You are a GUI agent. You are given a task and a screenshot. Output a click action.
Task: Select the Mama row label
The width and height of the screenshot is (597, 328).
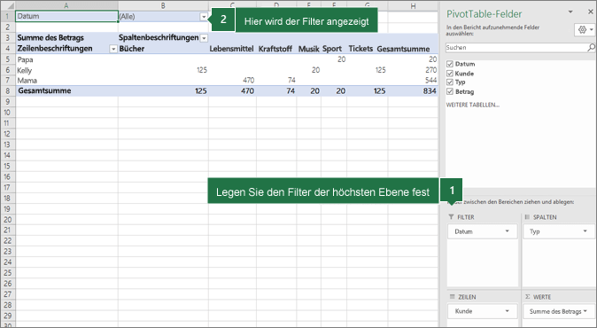[27, 81]
